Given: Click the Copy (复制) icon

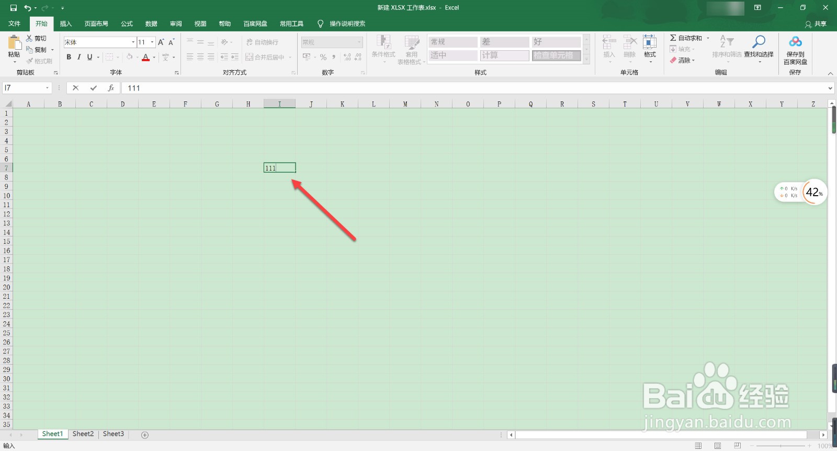Looking at the screenshot, I should pos(29,50).
